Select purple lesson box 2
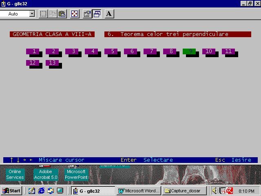Viewport: 261px width, 196px height. (x=52, y=51)
